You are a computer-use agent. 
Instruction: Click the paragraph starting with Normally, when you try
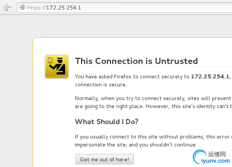tap(153, 102)
